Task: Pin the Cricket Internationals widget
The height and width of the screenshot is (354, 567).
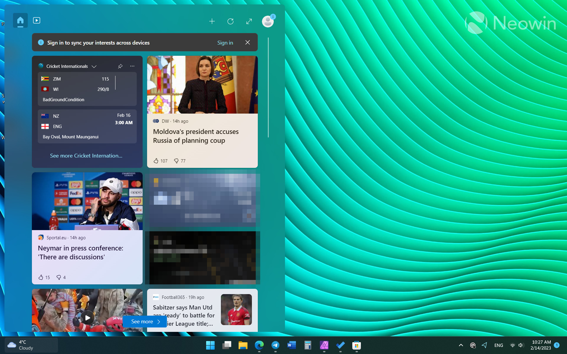Action: pos(120,66)
